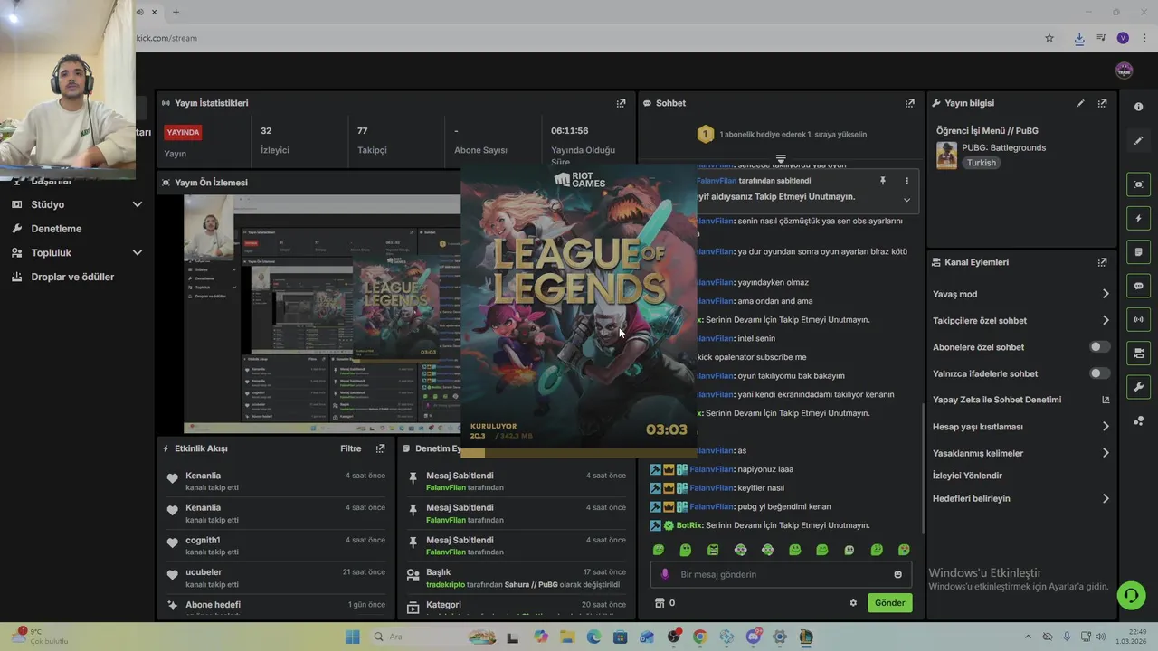Collapse the pinned message chevron
The width and height of the screenshot is (1158, 651).
tap(906, 200)
